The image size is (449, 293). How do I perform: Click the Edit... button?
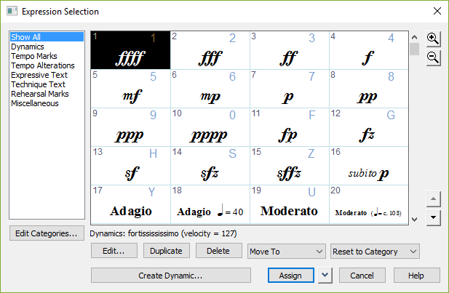[114, 251]
